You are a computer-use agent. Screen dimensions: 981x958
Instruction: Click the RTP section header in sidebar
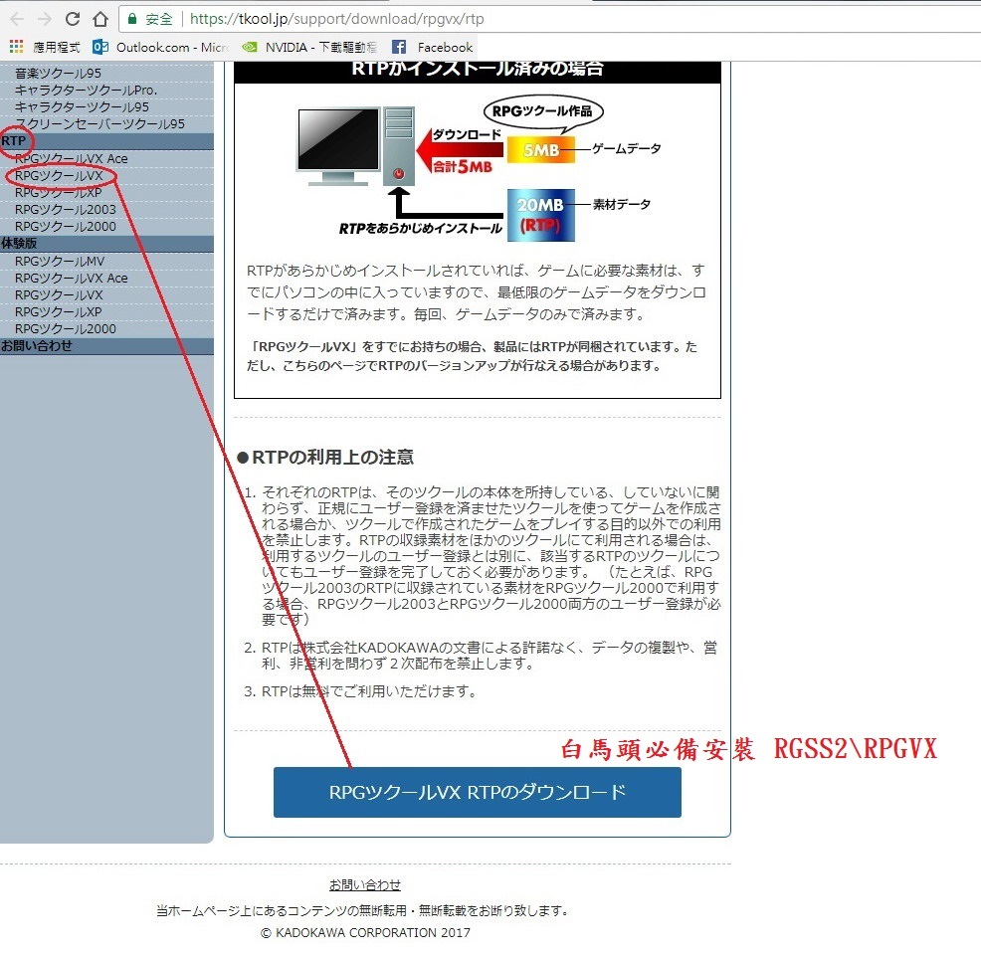(x=106, y=141)
